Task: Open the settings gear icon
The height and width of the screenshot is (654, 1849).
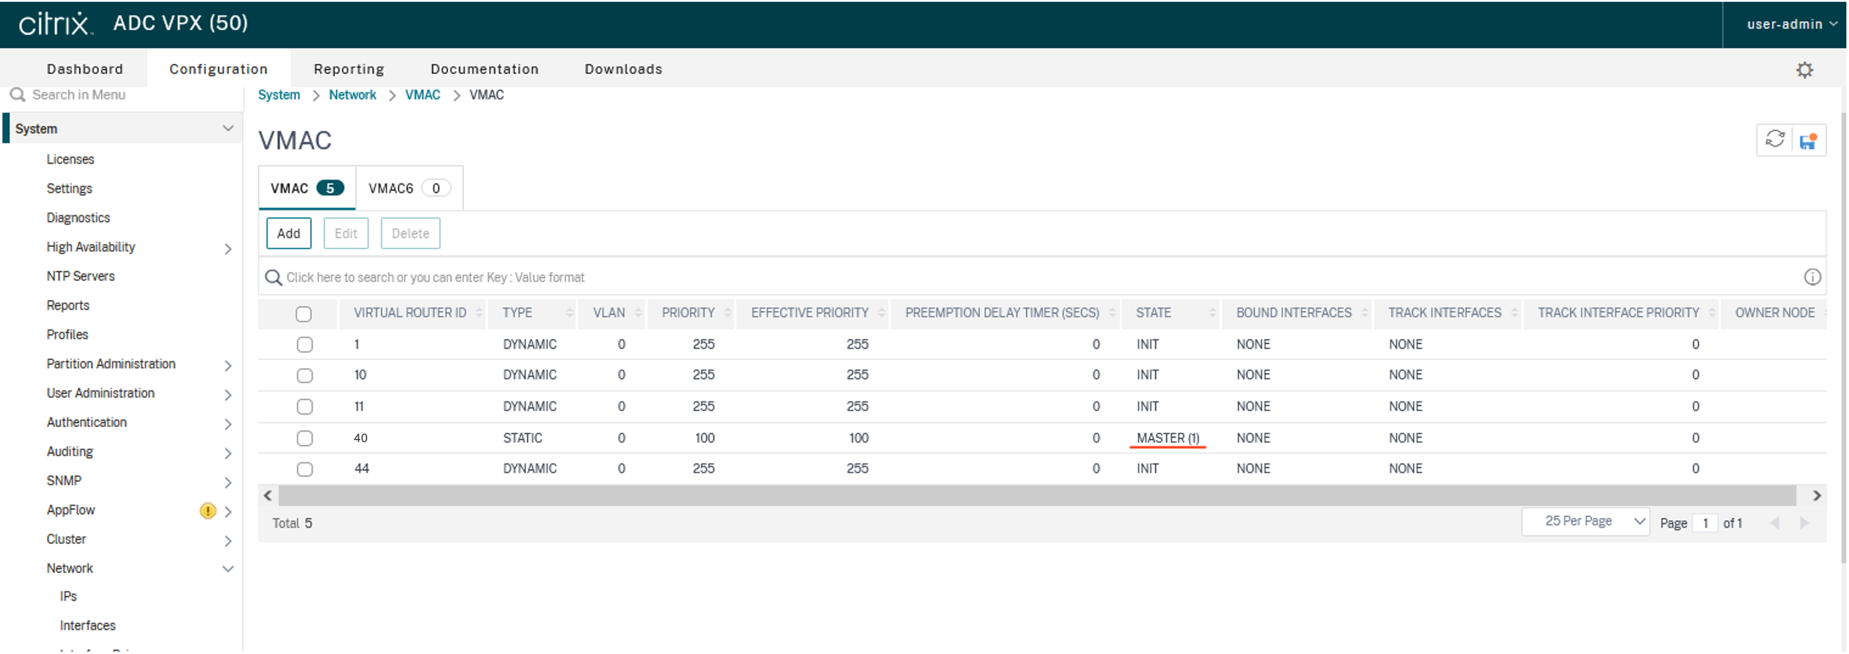Action: click(1804, 70)
